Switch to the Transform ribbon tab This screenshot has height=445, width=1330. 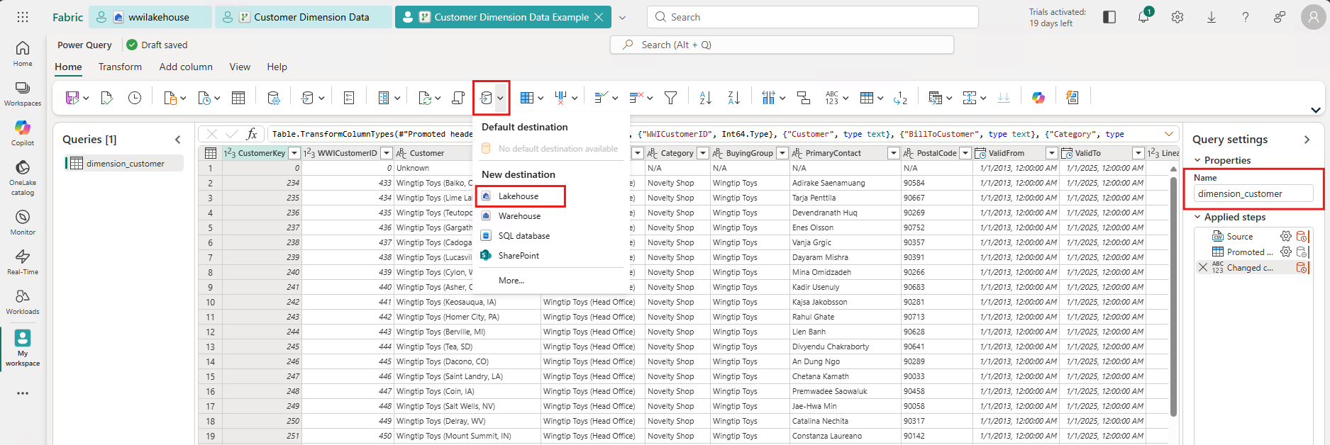[120, 67]
